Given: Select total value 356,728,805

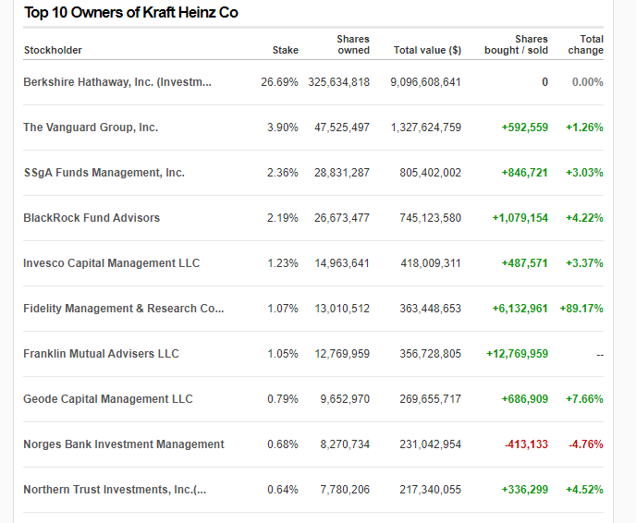Looking at the screenshot, I should pyautogui.click(x=431, y=354).
